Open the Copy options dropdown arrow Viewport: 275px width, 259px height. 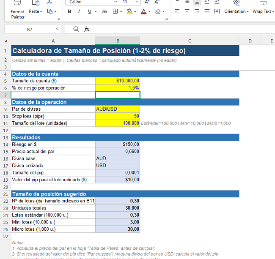pos(55,11)
